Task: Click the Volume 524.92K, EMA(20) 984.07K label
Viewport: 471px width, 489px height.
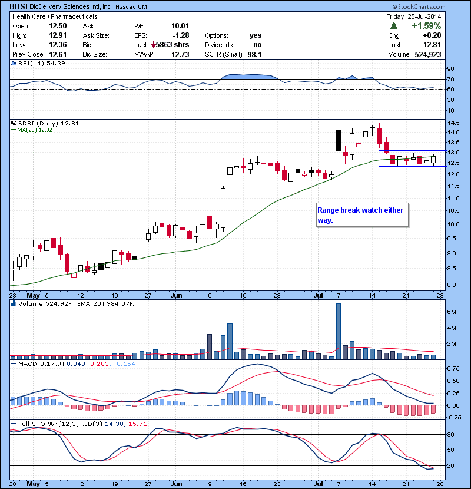Action: (x=76, y=303)
